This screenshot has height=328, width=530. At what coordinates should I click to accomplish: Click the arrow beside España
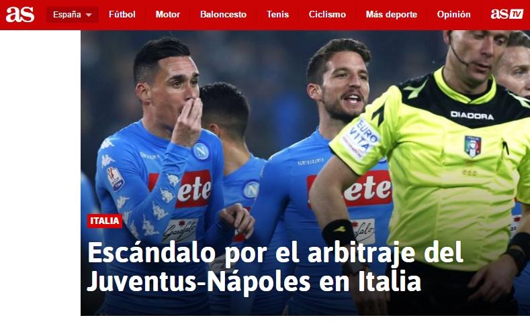coord(89,15)
